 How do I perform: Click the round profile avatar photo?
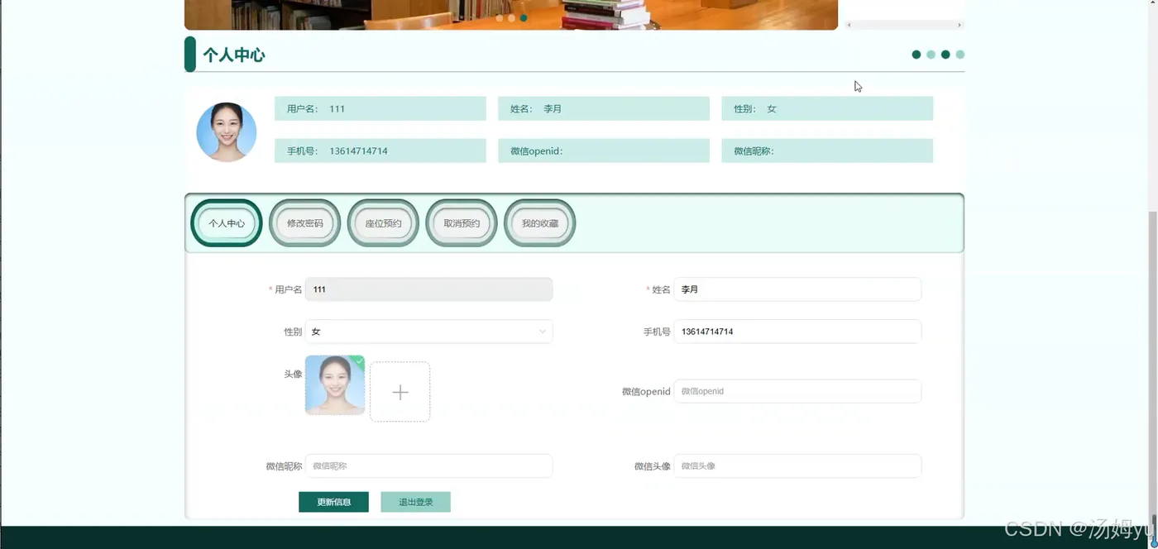pyautogui.click(x=227, y=132)
